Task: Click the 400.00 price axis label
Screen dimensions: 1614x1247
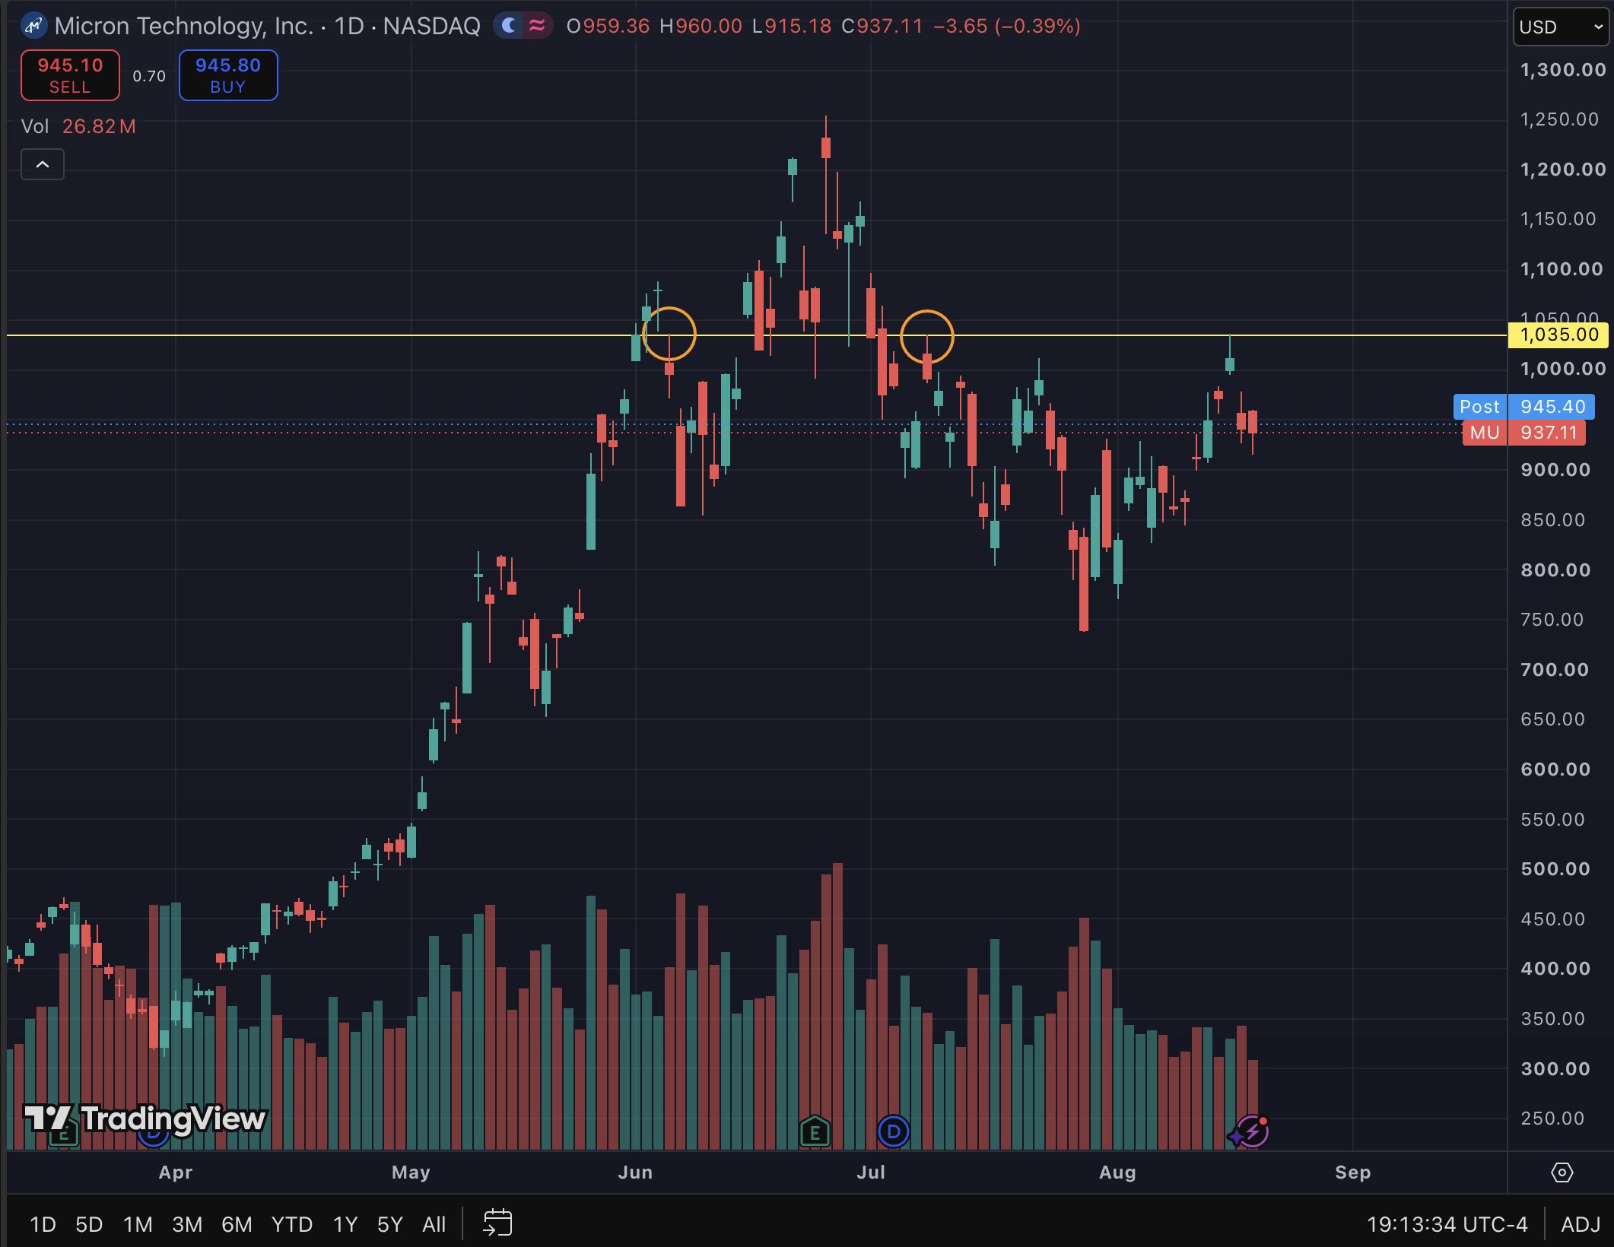Action: 1555,969
